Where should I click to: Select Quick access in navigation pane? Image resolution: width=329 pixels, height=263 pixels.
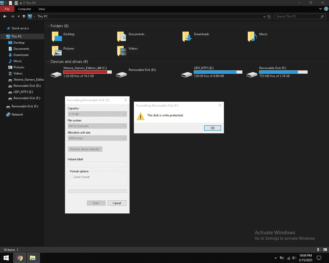(x=20, y=28)
